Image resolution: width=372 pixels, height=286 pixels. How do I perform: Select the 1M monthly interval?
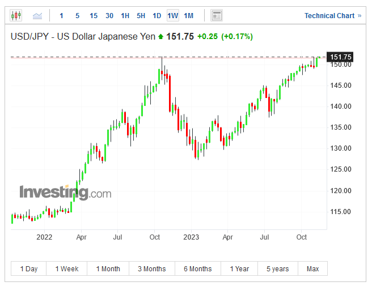pos(189,15)
